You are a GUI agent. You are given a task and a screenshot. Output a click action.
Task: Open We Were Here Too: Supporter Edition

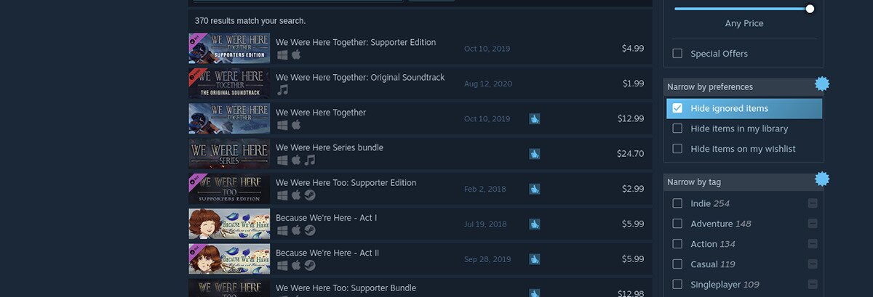(x=346, y=183)
